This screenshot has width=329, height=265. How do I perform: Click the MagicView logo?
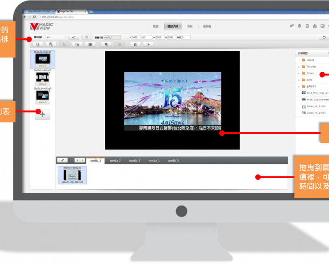click(41, 26)
